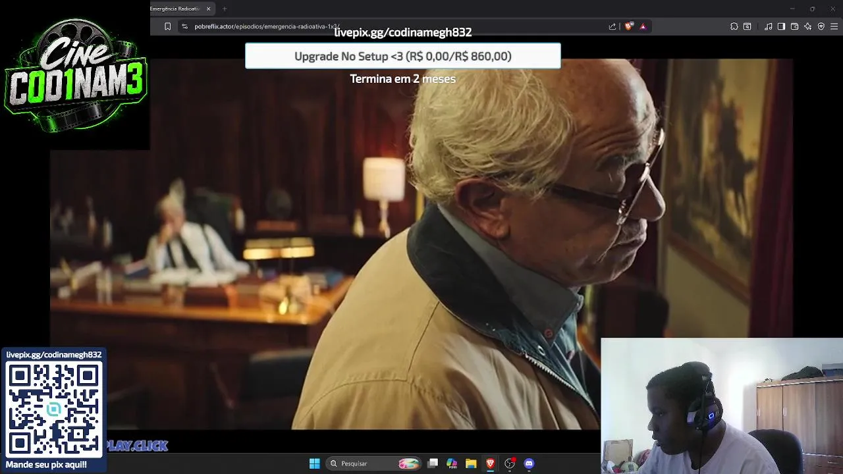Open the Extensions puzzle icon
843x474 pixels.
(x=734, y=26)
